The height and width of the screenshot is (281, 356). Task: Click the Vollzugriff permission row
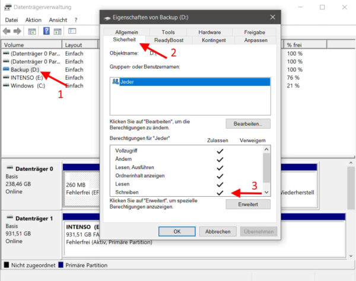click(186, 151)
